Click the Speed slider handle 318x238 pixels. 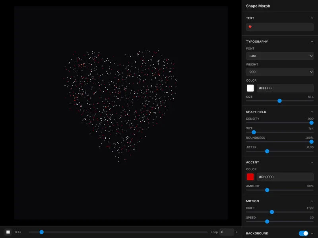point(267,221)
